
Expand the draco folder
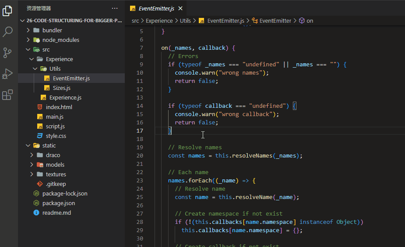coord(32,155)
